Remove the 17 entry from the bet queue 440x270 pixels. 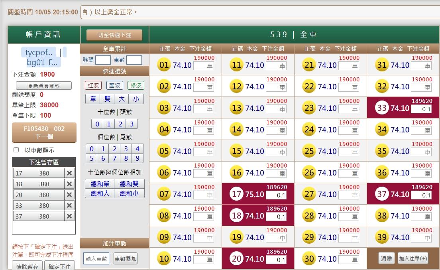(x=69, y=173)
